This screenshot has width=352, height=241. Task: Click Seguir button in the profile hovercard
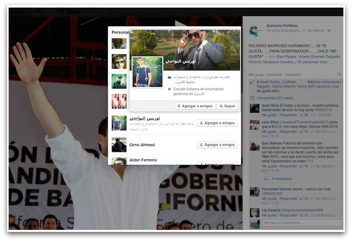pyautogui.click(x=227, y=106)
